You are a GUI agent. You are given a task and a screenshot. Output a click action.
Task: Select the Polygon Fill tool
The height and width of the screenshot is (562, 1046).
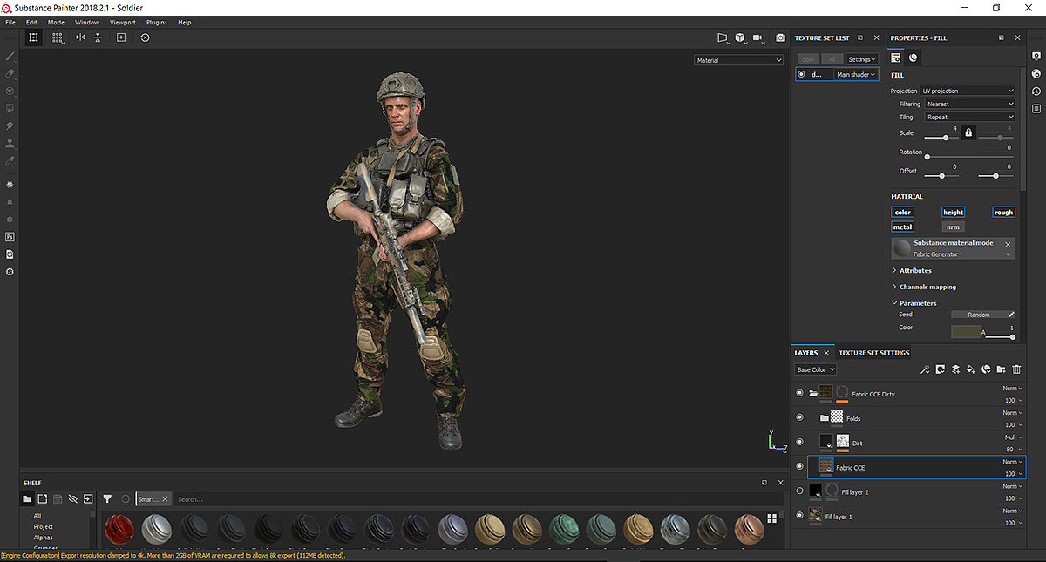(10, 108)
